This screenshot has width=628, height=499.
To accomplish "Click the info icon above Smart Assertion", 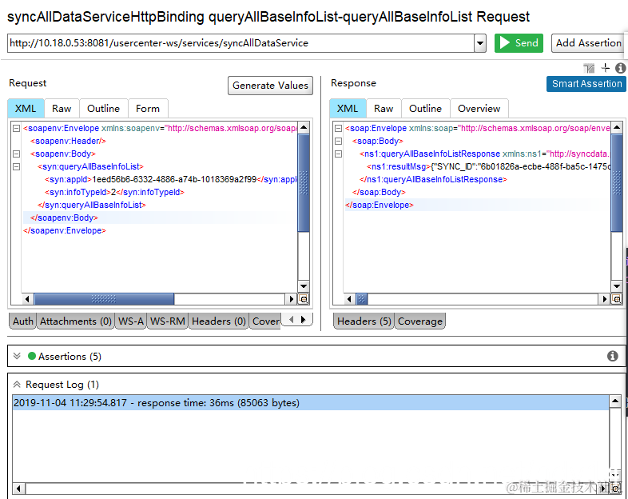I will pyautogui.click(x=620, y=68).
